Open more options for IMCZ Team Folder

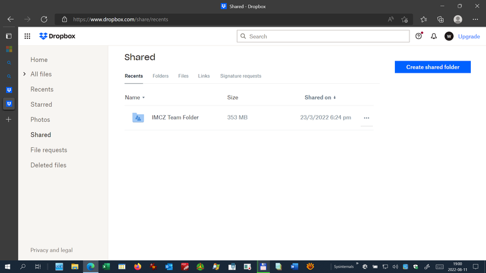coord(366,118)
